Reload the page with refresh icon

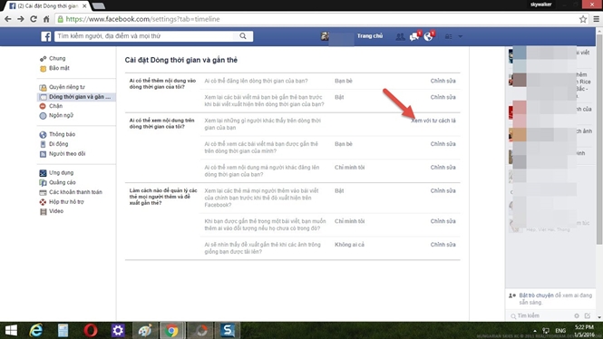(x=34, y=19)
